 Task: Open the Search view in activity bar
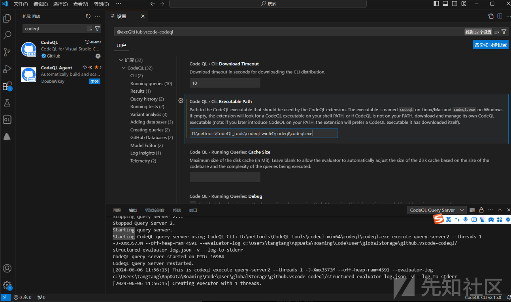[x=7, y=35]
